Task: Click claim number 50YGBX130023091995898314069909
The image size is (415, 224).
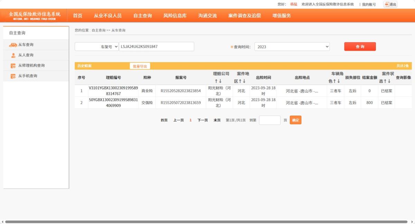Action: point(113,103)
